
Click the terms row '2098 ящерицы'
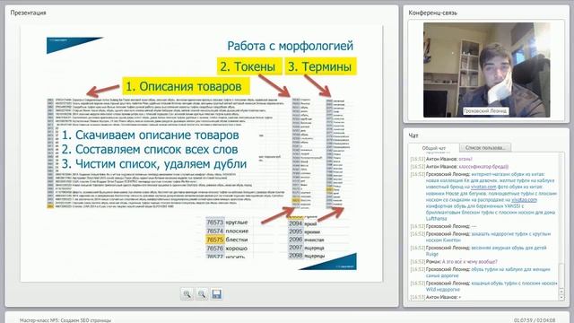pyautogui.click(x=307, y=256)
